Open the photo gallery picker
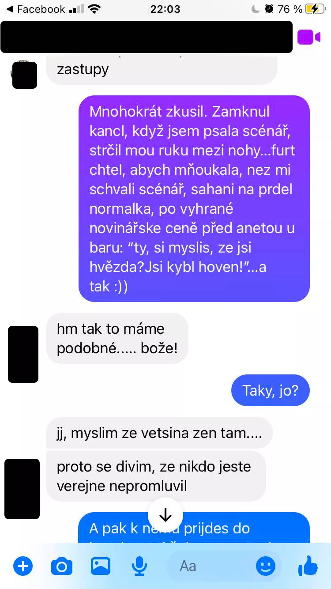The image size is (331, 589). [x=101, y=566]
